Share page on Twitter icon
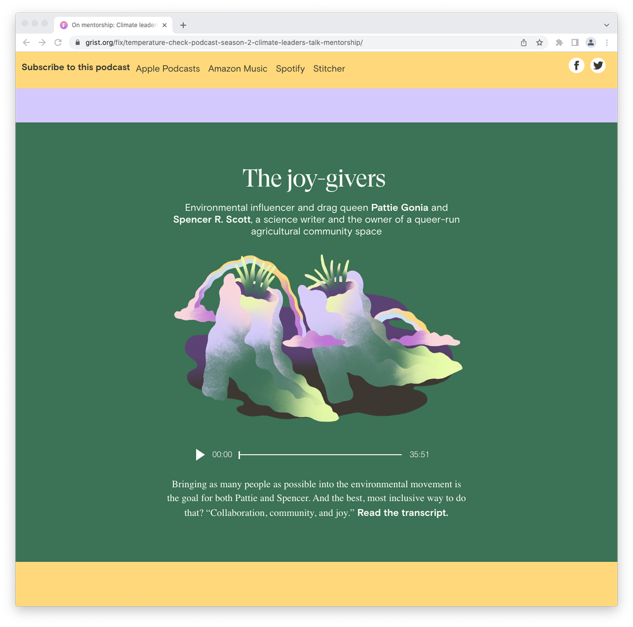The image size is (633, 627). (598, 66)
